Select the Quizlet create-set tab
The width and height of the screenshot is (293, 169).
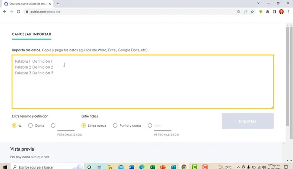27,3
